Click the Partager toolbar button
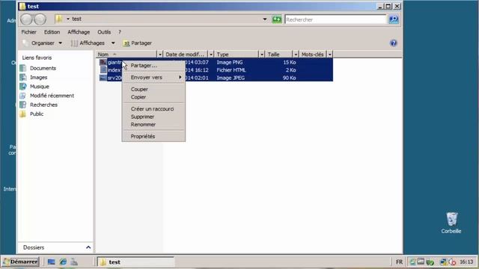 coord(138,43)
